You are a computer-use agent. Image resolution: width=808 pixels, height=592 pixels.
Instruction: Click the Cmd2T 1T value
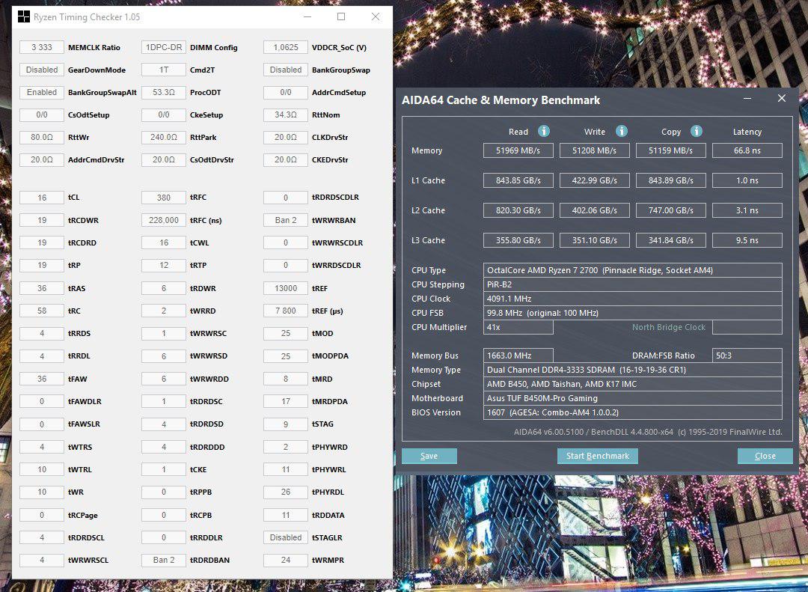point(164,70)
